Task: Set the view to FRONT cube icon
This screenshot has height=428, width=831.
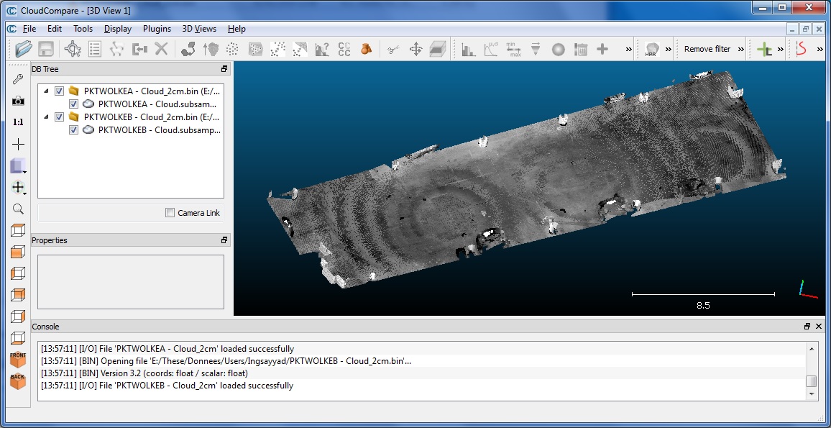Action: coord(18,359)
